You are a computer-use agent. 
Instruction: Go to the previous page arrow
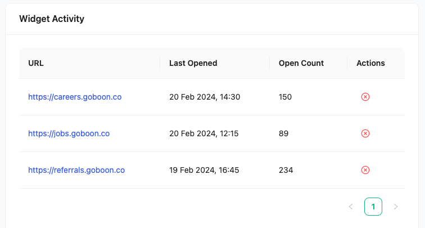click(351, 207)
